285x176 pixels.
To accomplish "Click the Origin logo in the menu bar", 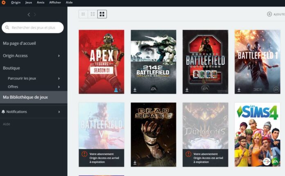I will point(4,2).
